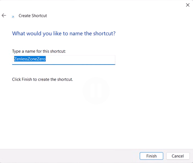
Task: Click 'What would you like to name' heading
Action: point(64,33)
